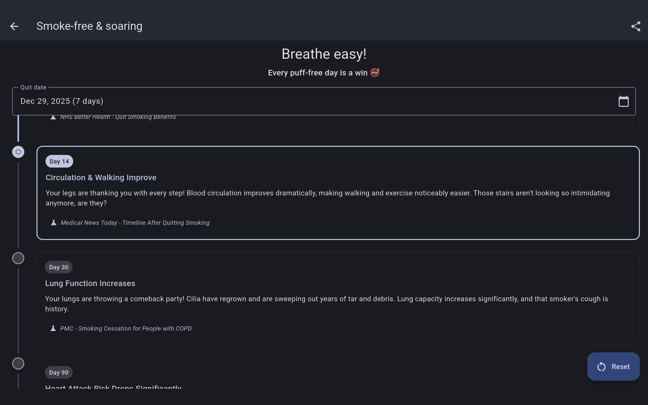Select the Day 90 timeline marker circle

(18, 363)
